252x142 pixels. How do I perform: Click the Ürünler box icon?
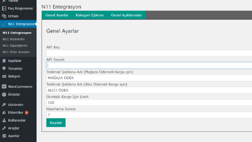click(4, 94)
